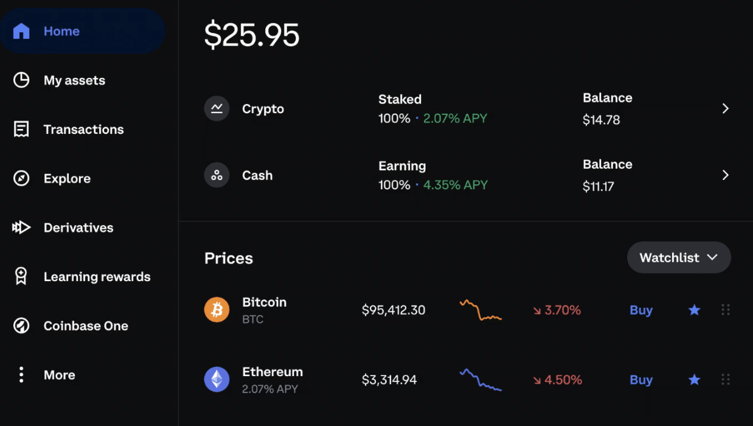The width and height of the screenshot is (753, 426).
Task: Open My assets via its clock icon
Action: pyautogui.click(x=21, y=80)
